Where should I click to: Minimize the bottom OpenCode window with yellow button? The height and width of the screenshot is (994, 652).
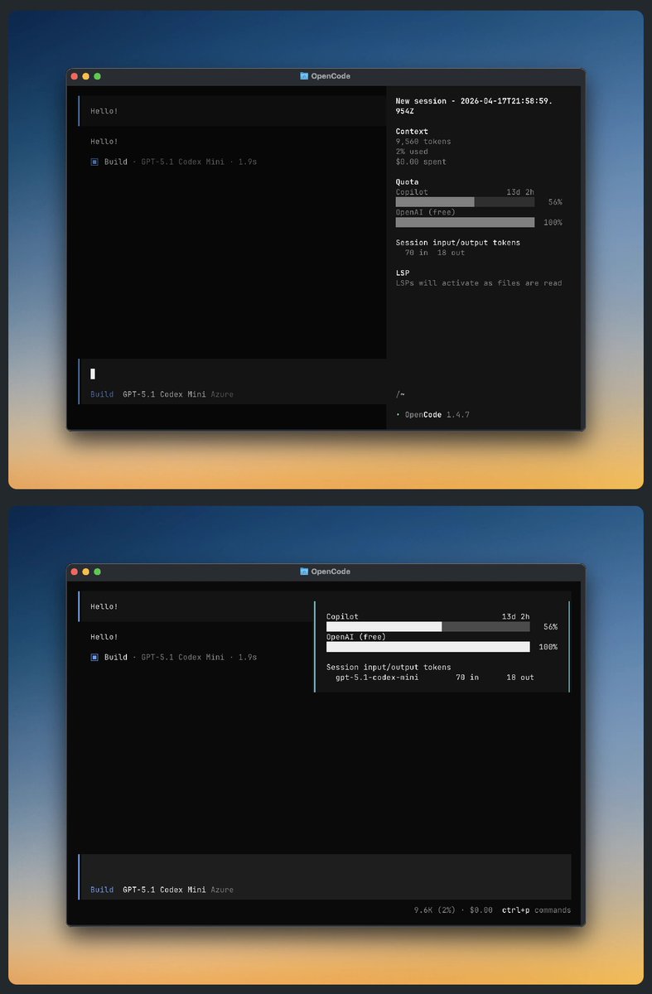pos(85,572)
